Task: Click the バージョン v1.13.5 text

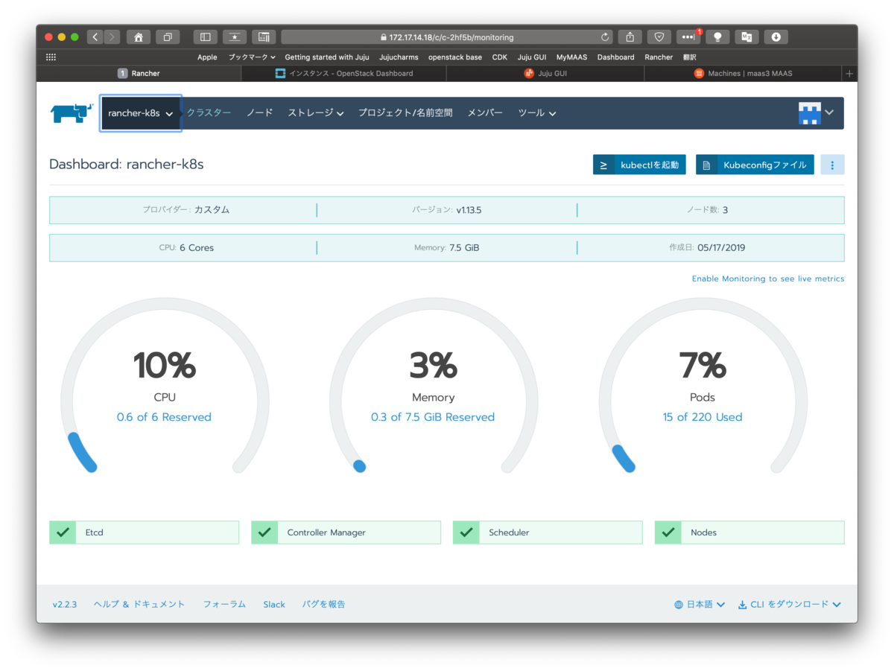Action: click(x=447, y=210)
